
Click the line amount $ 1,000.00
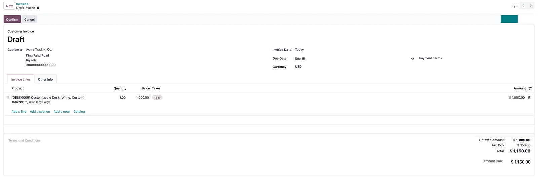pos(517,98)
